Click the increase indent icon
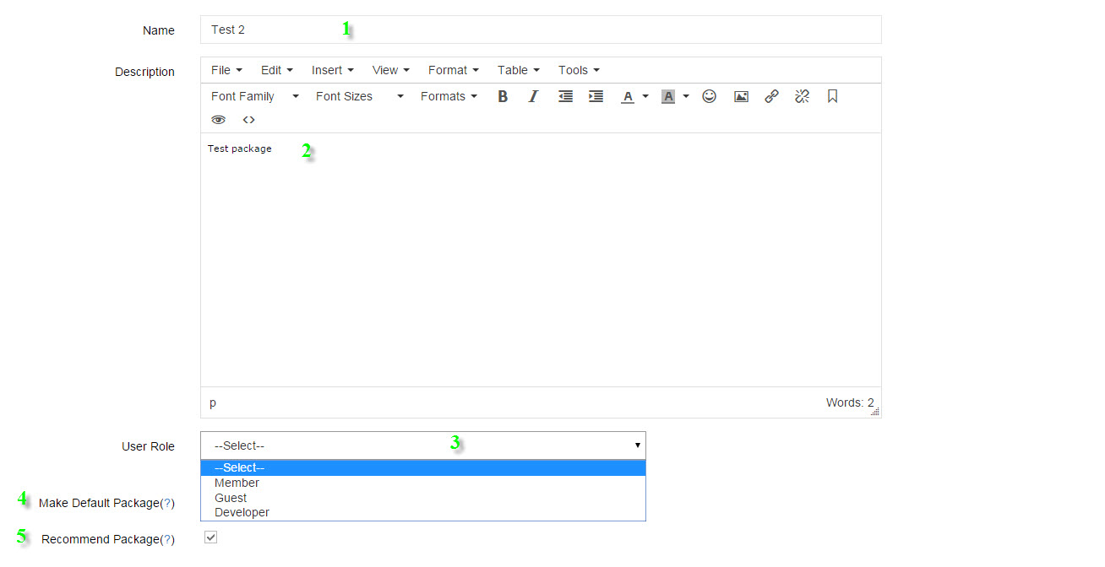This screenshot has width=1105, height=567. pyautogui.click(x=596, y=96)
